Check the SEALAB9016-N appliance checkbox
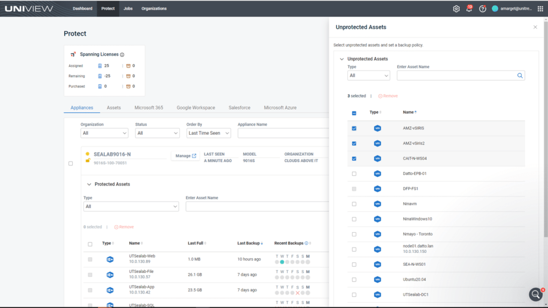 (x=71, y=164)
